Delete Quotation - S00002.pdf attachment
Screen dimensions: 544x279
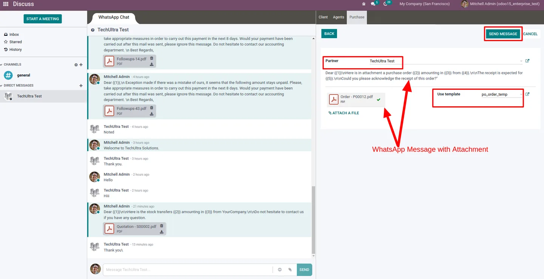(162, 226)
